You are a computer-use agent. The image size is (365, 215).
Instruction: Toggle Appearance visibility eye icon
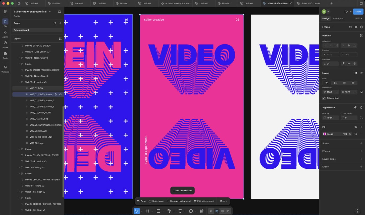click(x=356, y=107)
